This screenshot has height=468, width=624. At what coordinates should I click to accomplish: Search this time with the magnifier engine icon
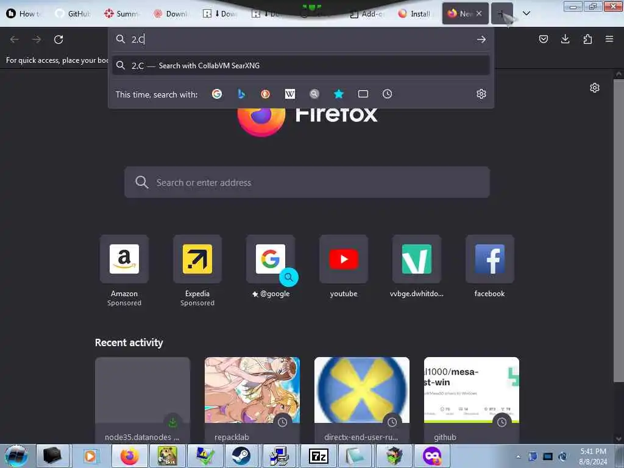pyautogui.click(x=314, y=94)
